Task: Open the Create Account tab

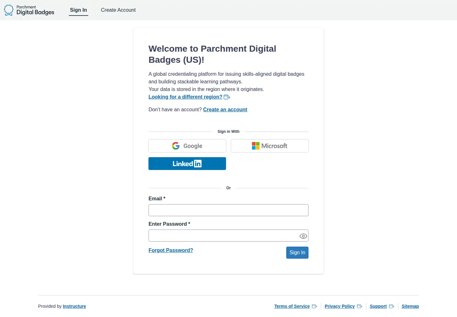Action: tap(118, 10)
